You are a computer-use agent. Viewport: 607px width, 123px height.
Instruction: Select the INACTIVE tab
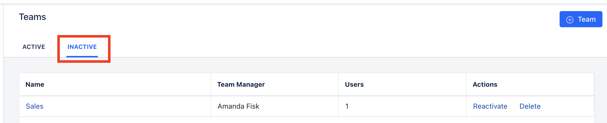pyautogui.click(x=82, y=47)
